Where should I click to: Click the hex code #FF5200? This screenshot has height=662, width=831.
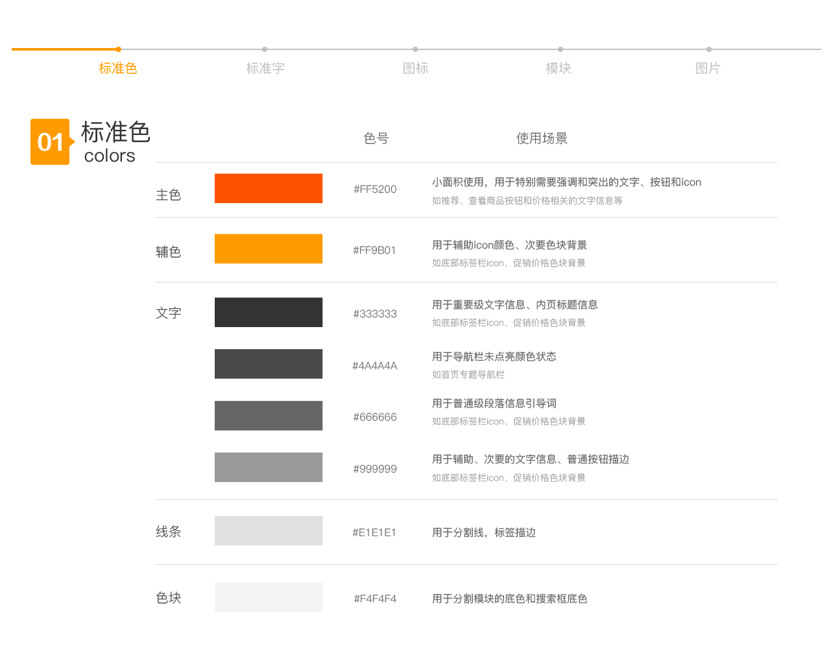375,189
